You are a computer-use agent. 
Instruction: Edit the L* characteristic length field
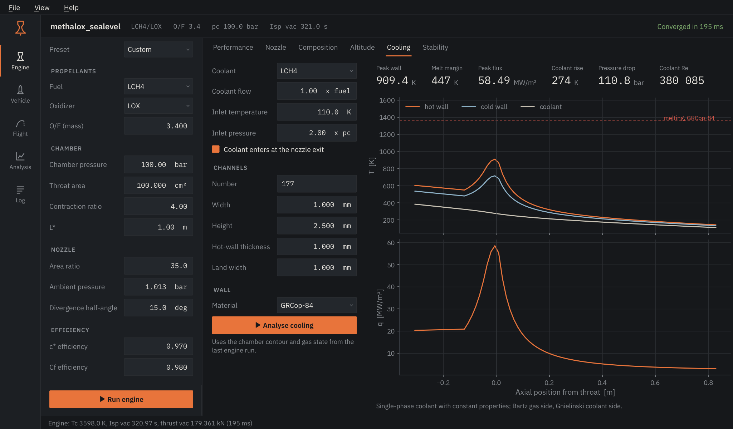pos(158,227)
